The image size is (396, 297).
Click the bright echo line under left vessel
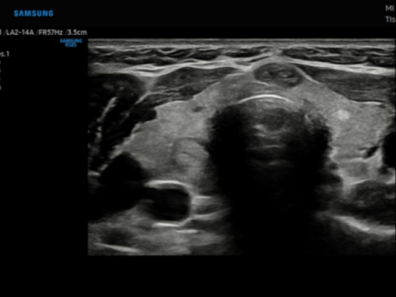[x=168, y=224]
